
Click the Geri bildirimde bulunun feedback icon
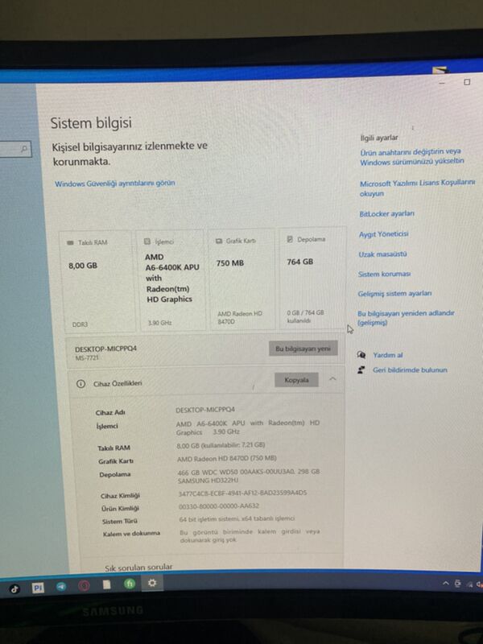[361, 369]
